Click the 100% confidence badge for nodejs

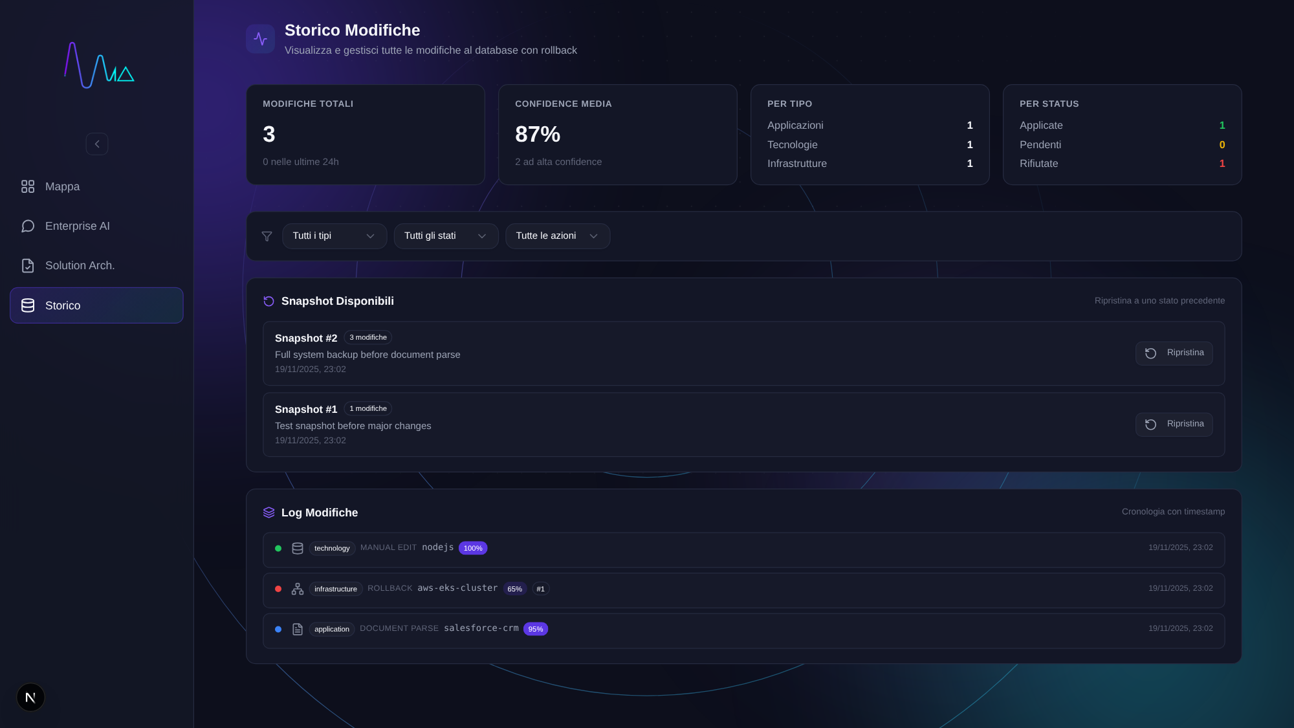coord(473,548)
